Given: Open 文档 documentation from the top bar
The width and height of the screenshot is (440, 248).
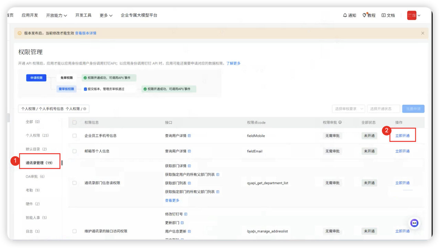Looking at the screenshot, I should coord(384,15).
